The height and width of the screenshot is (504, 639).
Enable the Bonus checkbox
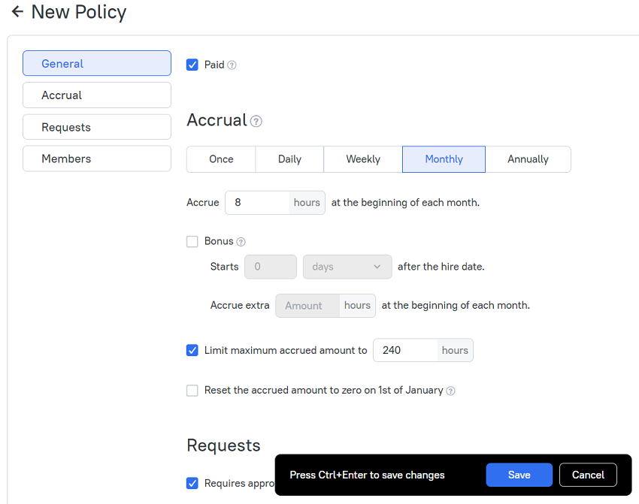(x=192, y=241)
